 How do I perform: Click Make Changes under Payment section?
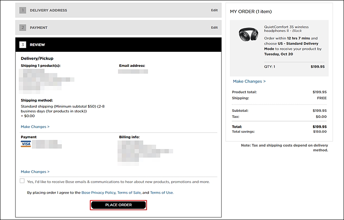(x=35, y=172)
